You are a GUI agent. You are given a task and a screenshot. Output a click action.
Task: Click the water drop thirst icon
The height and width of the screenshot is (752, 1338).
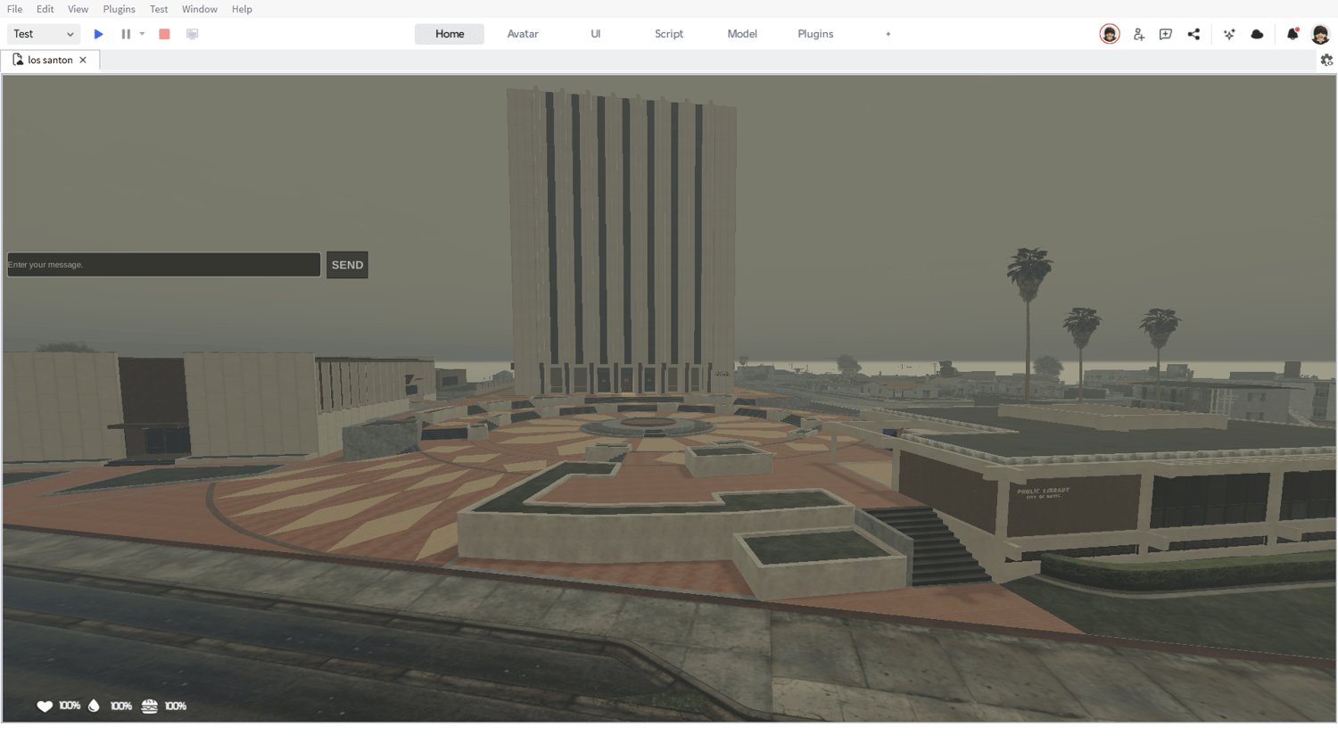coord(94,706)
